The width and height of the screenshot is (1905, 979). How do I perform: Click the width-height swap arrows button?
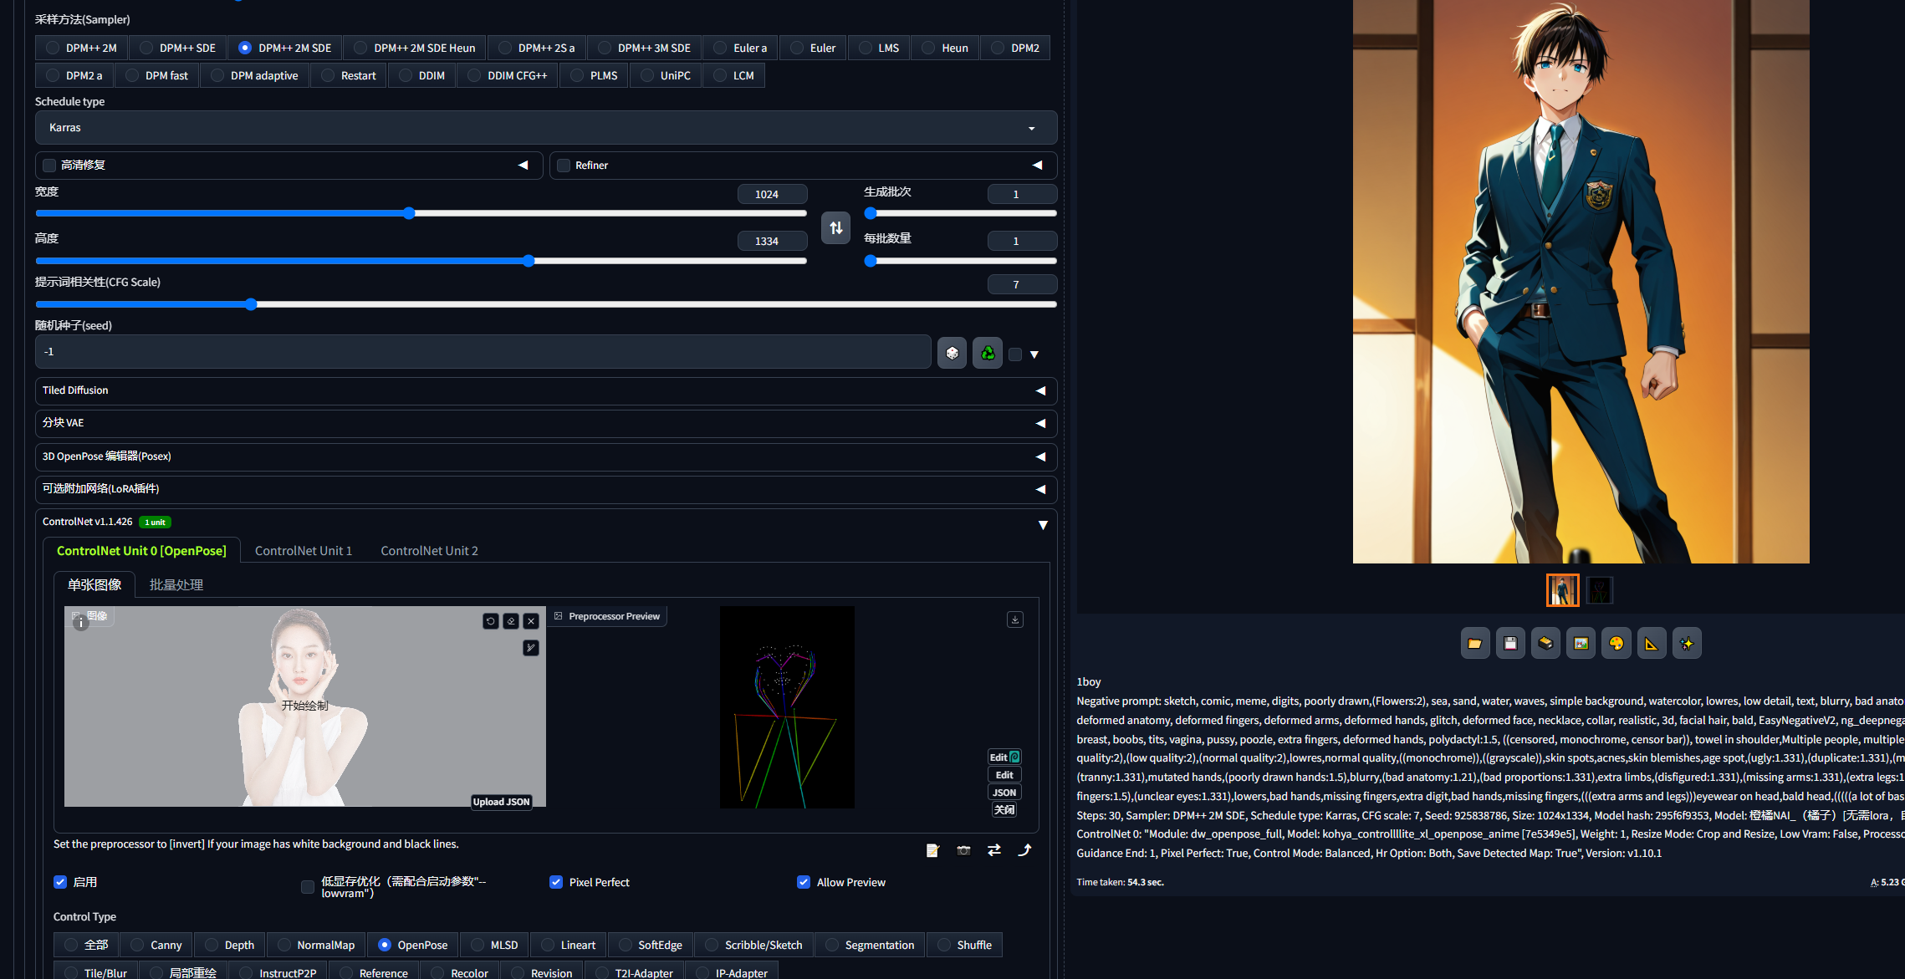(835, 227)
